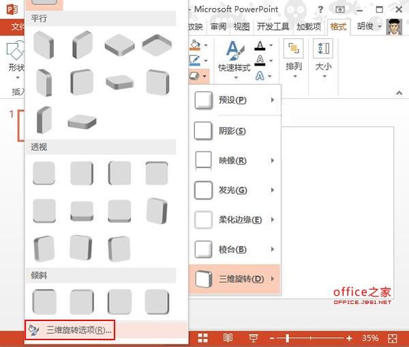
Task: Choose third 平行 preset, flat top-up tile
Action: point(120,45)
